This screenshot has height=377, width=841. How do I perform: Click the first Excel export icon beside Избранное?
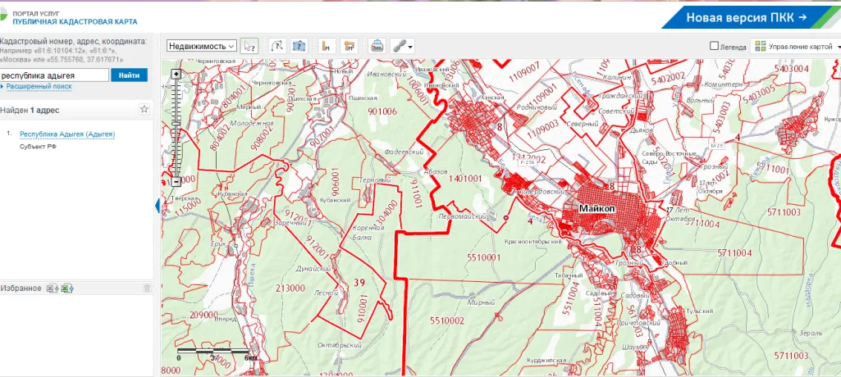52,288
